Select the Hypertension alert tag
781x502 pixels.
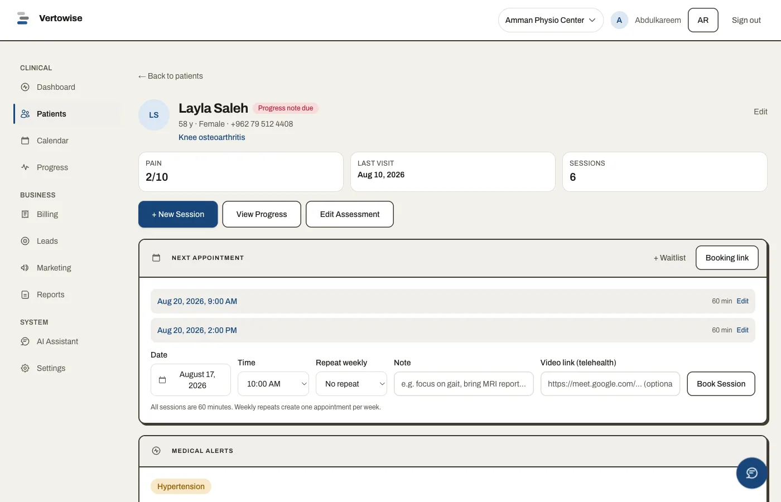pyautogui.click(x=181, y=486)
